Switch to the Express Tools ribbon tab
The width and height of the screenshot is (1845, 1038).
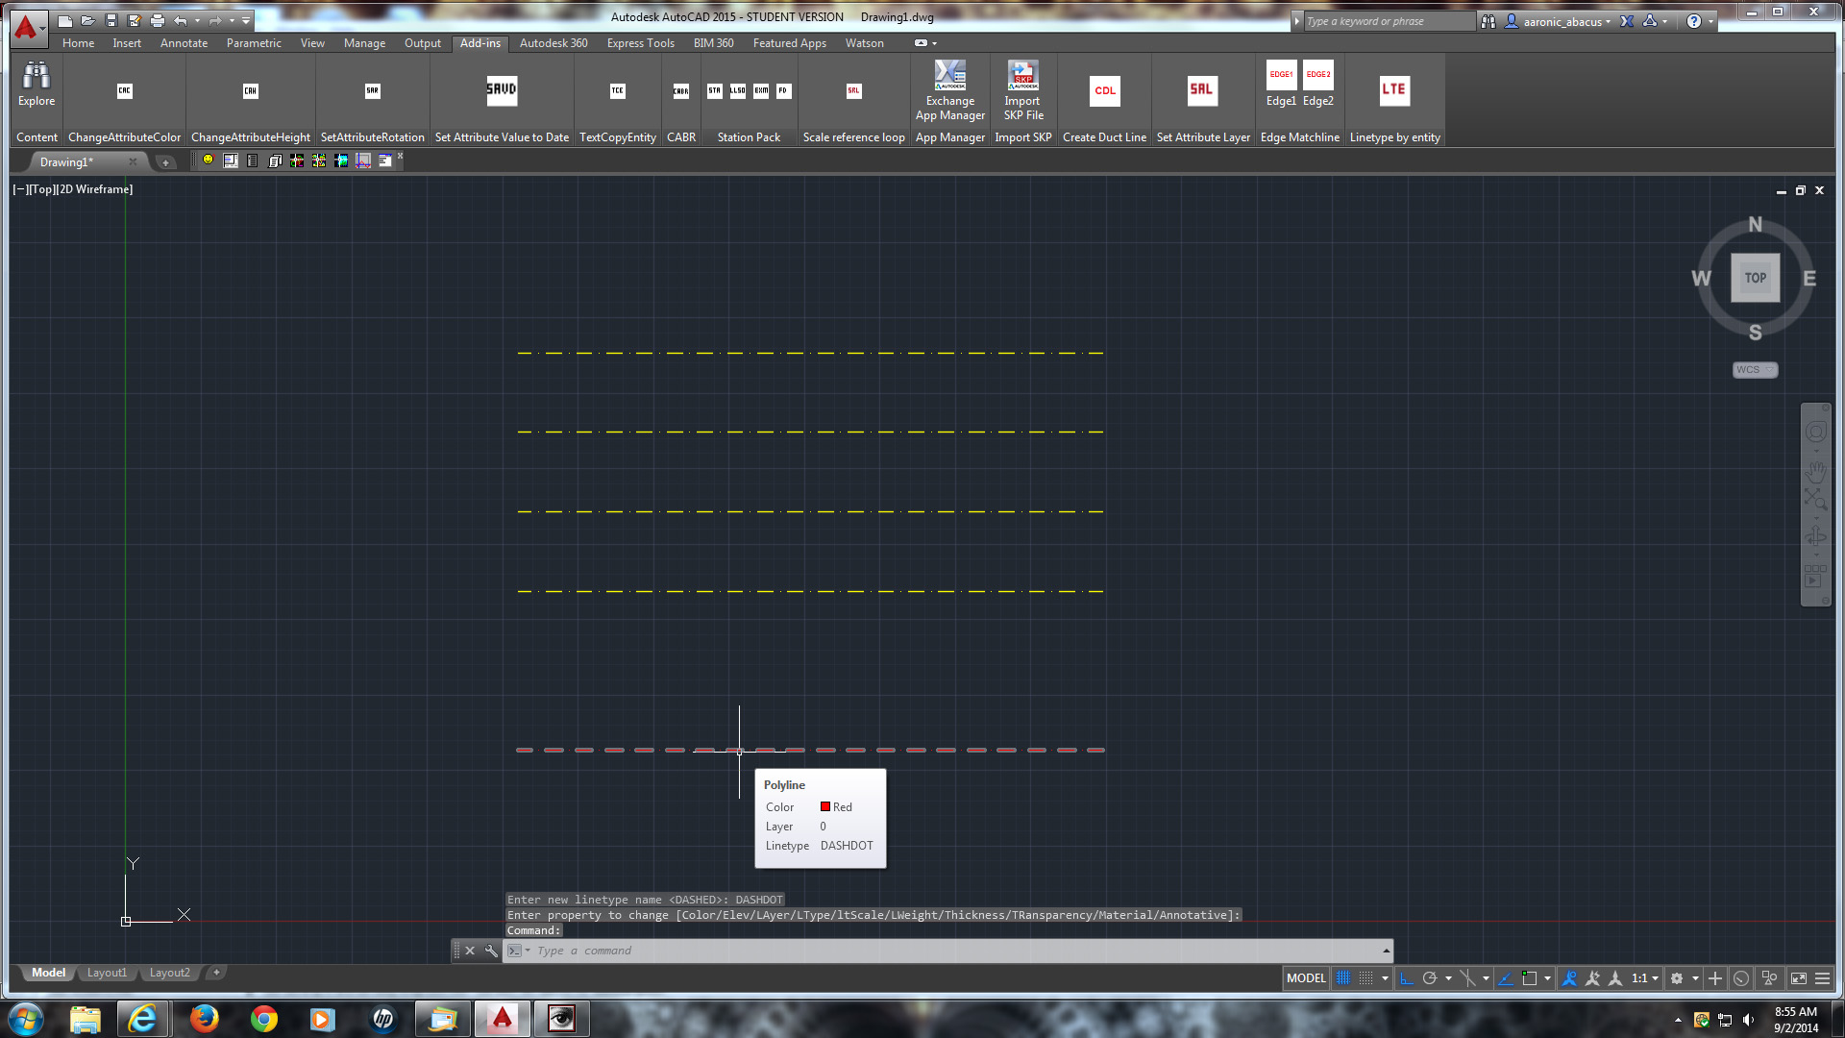click(x=640, y=43)
